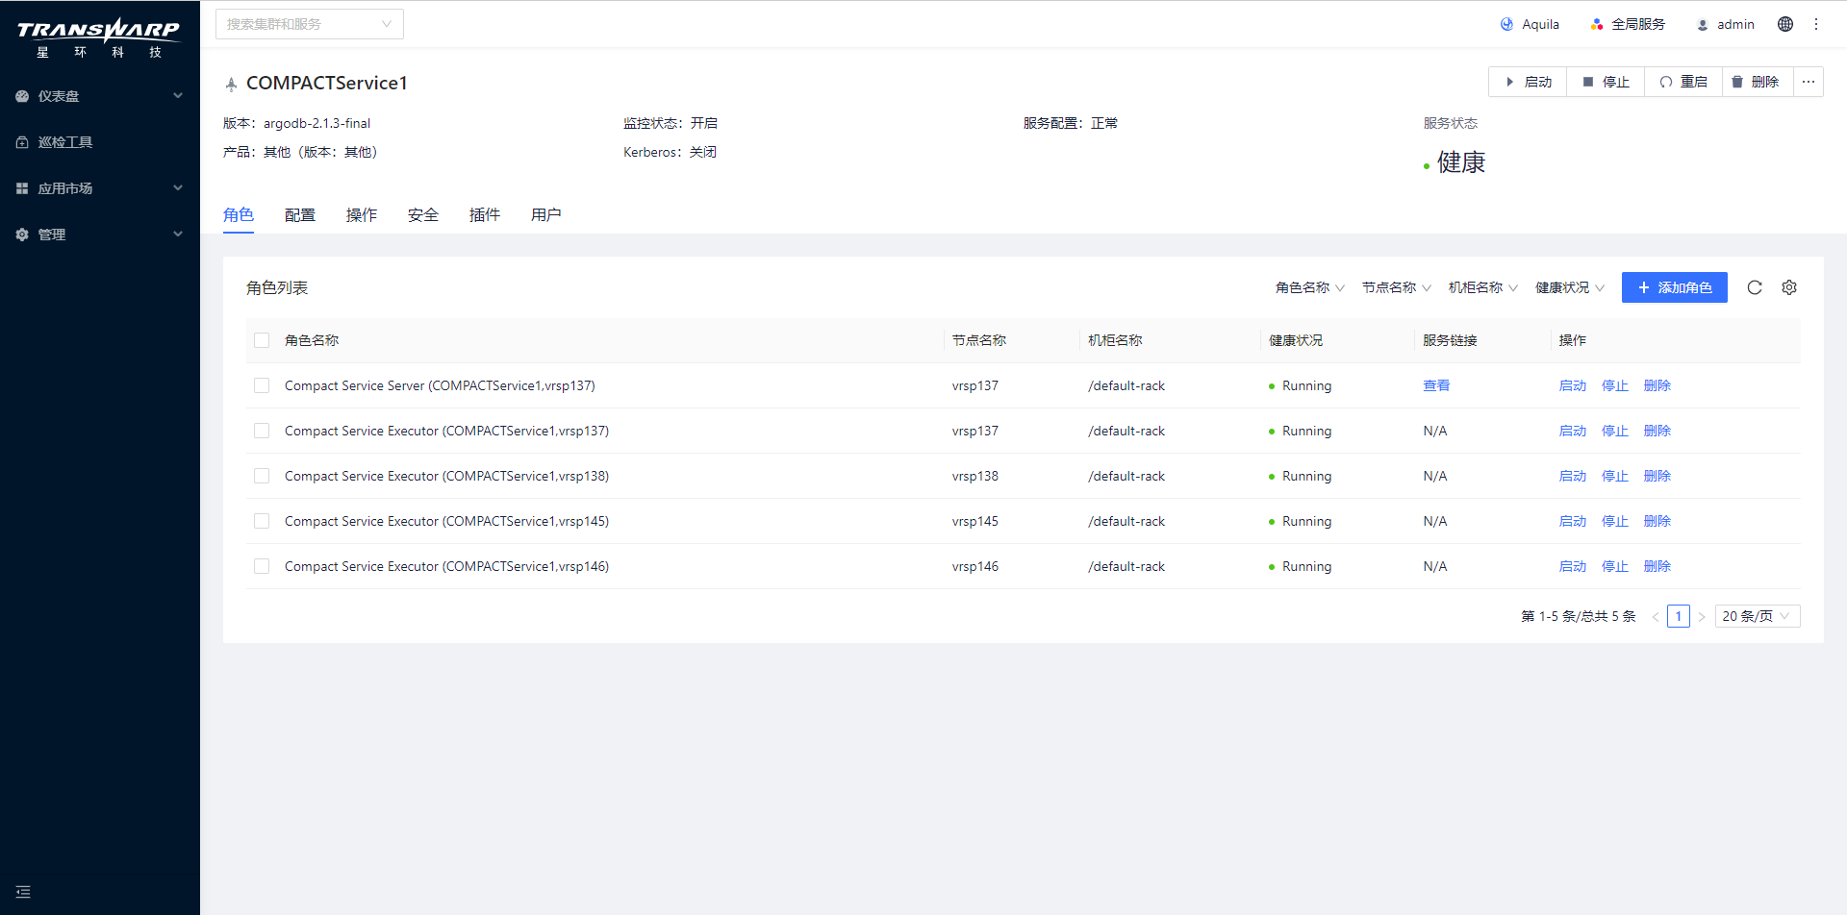This screenshot has width=1847, height=915.
Task: Open the header vertical dots menu
Action: pos(1816,24)
